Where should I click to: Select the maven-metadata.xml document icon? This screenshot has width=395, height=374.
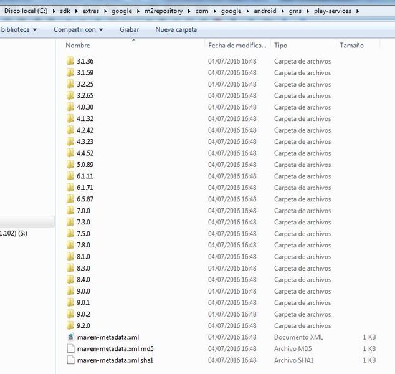(71, 337)
